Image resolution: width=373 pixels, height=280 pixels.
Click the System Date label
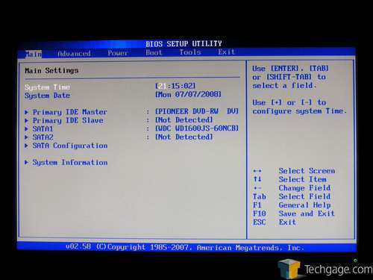[47, 96]
